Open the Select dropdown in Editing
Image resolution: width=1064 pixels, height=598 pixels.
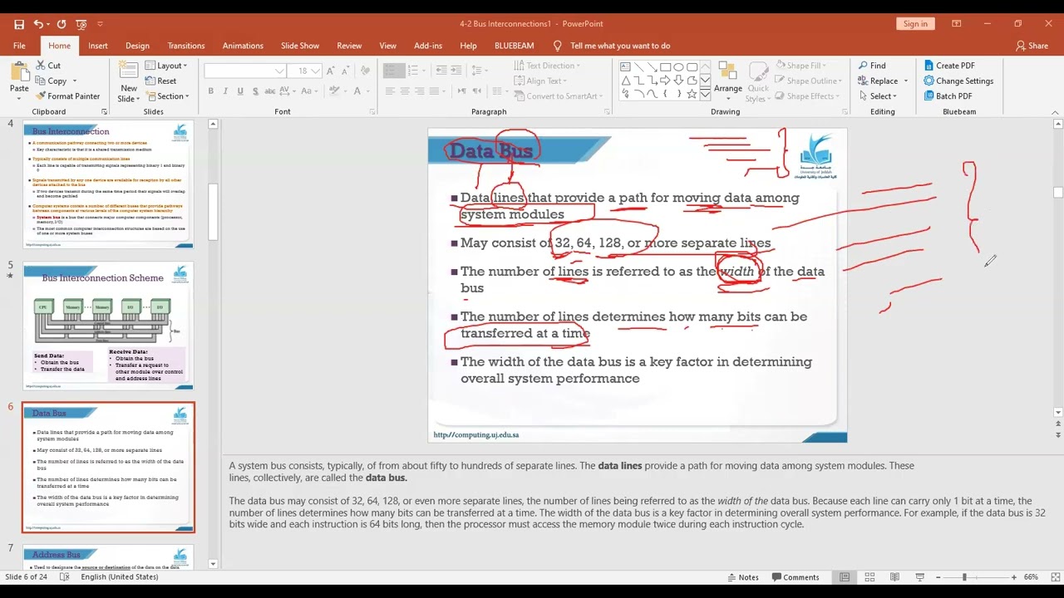point(877,96)
